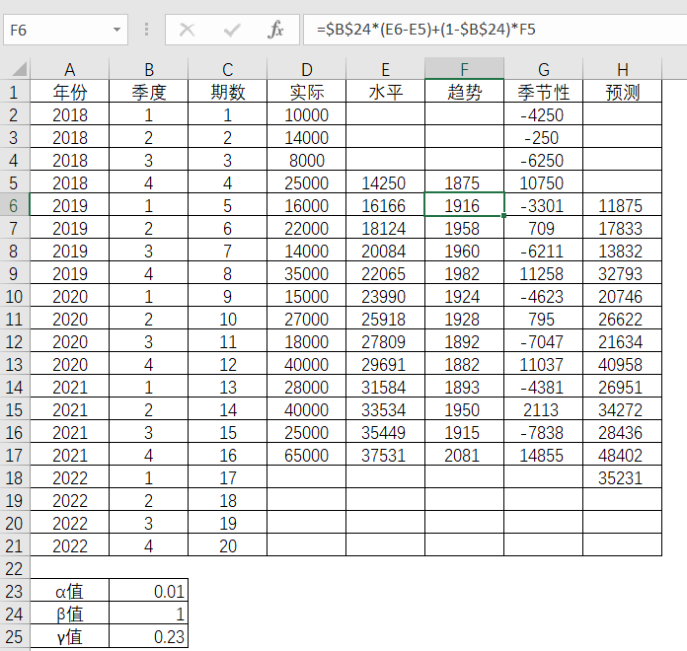Image resolution: width=687 pixels, height=651 pixels.
Task: Select row 6 header
Action: (x=15, y=206)
